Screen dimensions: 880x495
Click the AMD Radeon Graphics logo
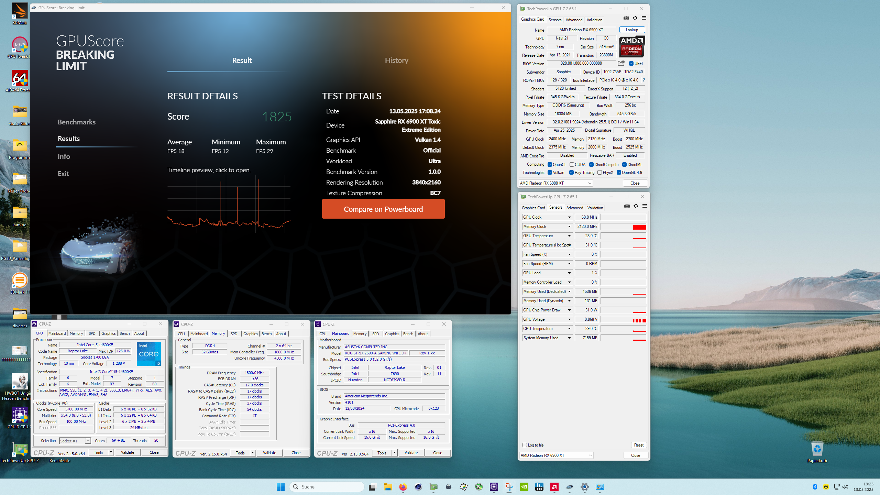click(x=632, y=47)
